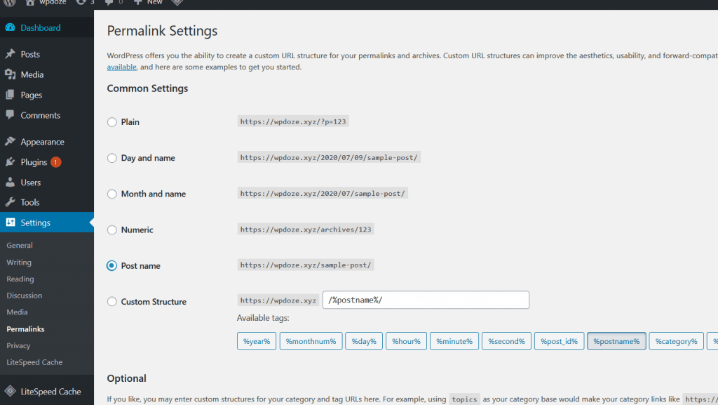Open Permalinks settings submenu
This screenshot has height=405, width=718.
26,329
